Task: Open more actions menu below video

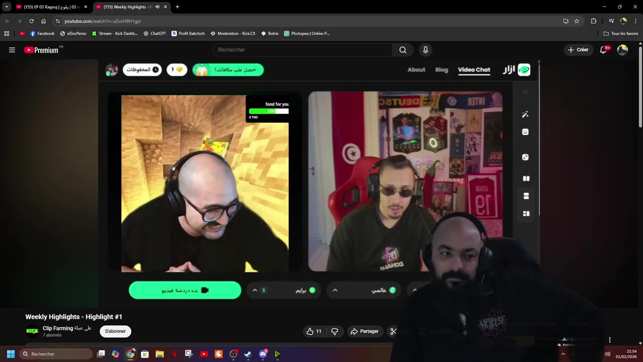Action: click(x=609, y=340)
